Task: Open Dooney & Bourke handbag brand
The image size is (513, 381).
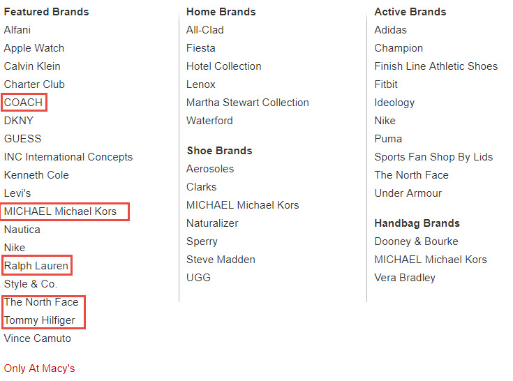Action: coord(416,241)
